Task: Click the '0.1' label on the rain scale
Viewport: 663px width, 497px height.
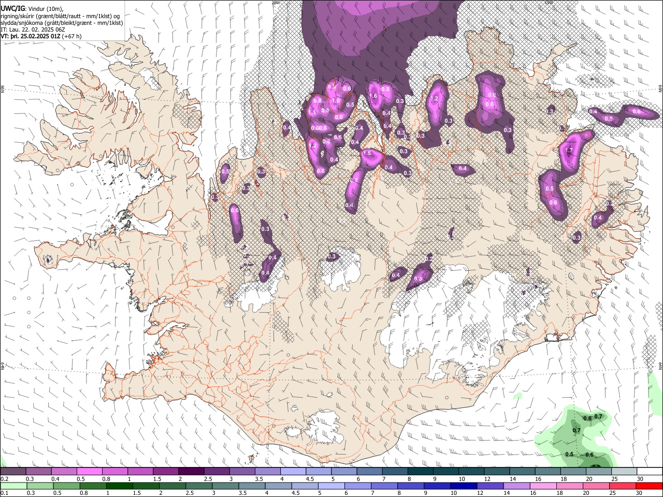Action: (4, 493)
